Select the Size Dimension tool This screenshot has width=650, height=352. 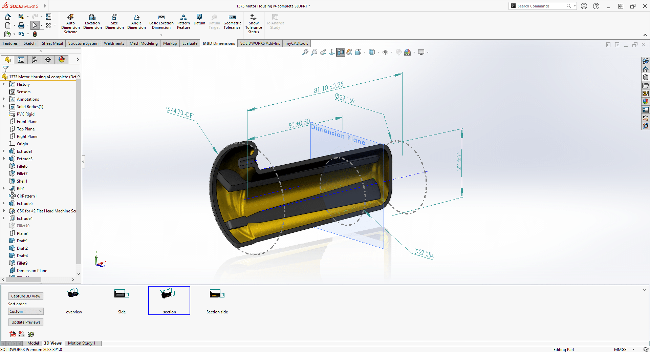point(114,22)
